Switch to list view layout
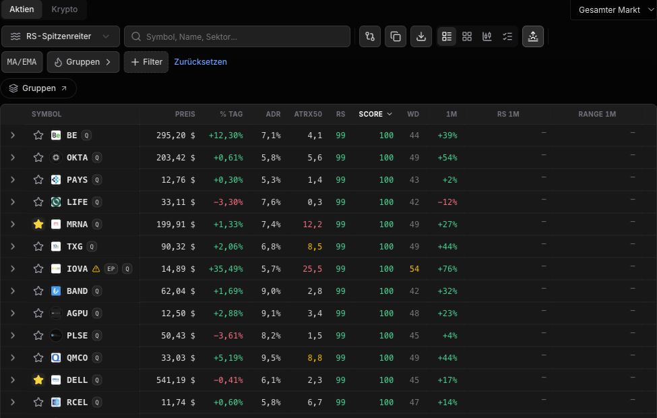This screenshot has height=418, width=657. (x=447, y=36)
